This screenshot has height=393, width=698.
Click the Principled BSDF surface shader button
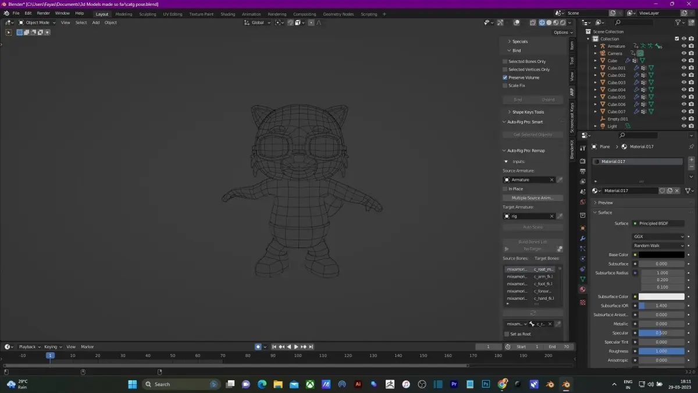click(658, 224)
